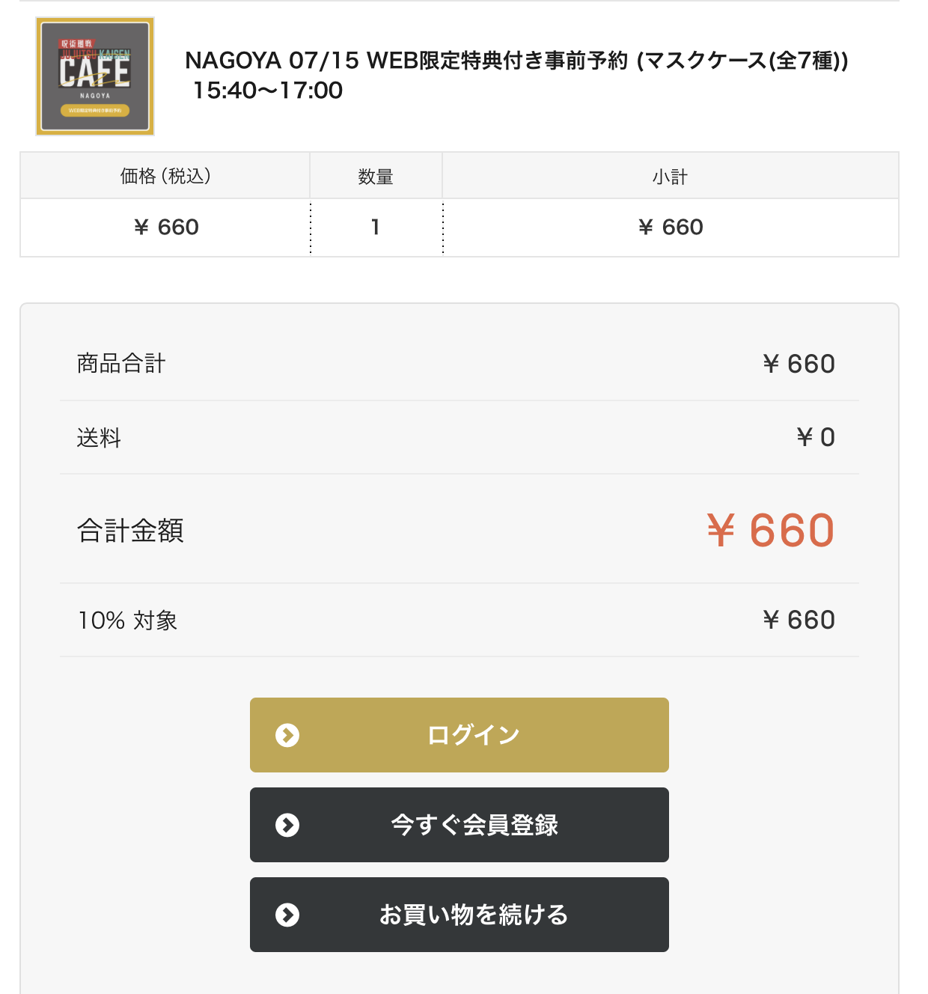Click the 送料 ¥ 0 amount
Viewport: 928px width, 994px height.
click(816, 437)
